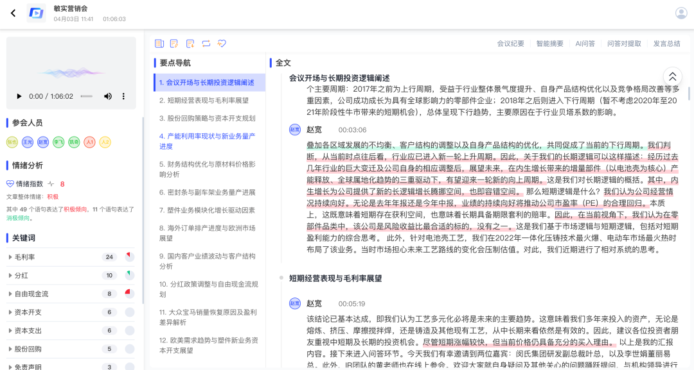The width and height of the screenshot is (694, 370).
Task: Click the orange-blue loop arrows icon
Action: coord(206,44)
